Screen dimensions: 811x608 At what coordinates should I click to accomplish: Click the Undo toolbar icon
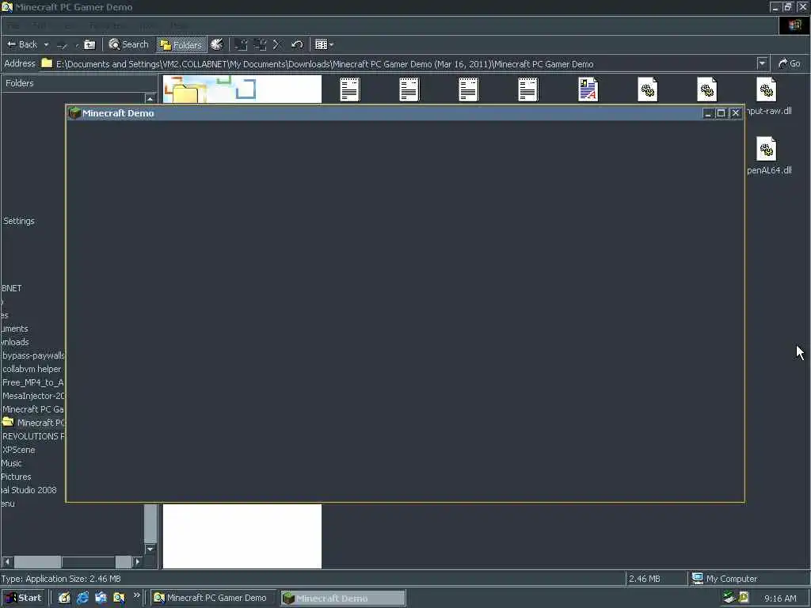click(297, 44)
